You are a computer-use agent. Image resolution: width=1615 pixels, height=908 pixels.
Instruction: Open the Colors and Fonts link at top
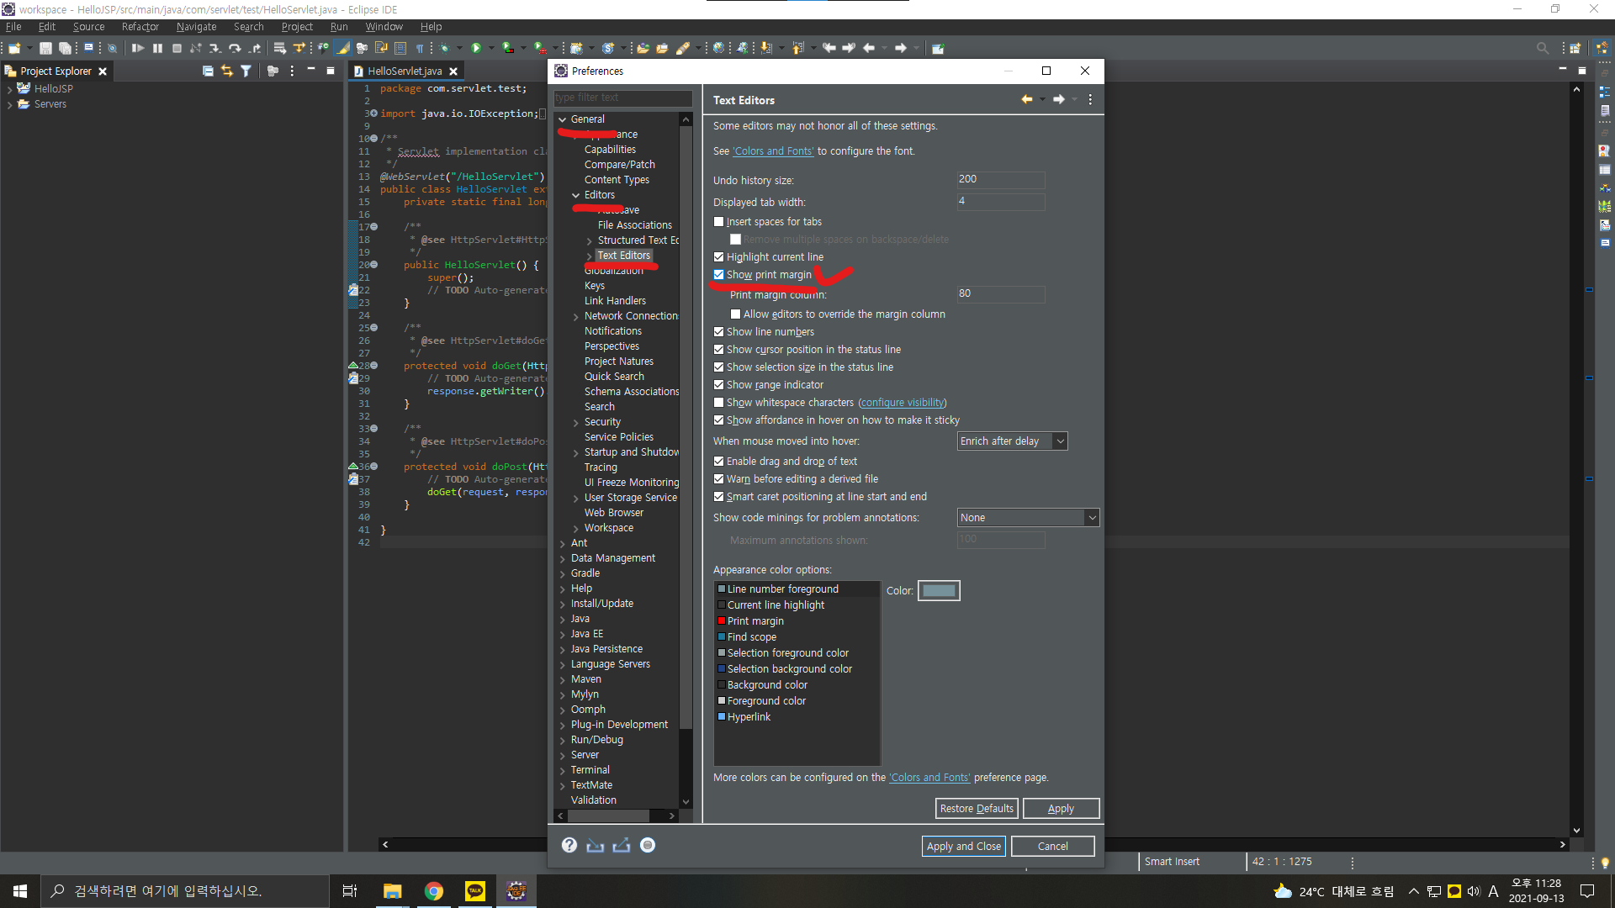coord(773,151)
